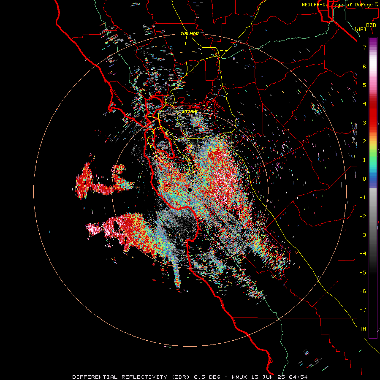Click the -4 dB mark on color scale
The width and height of the screenshot is (380, 380).
tap(363, 254)
